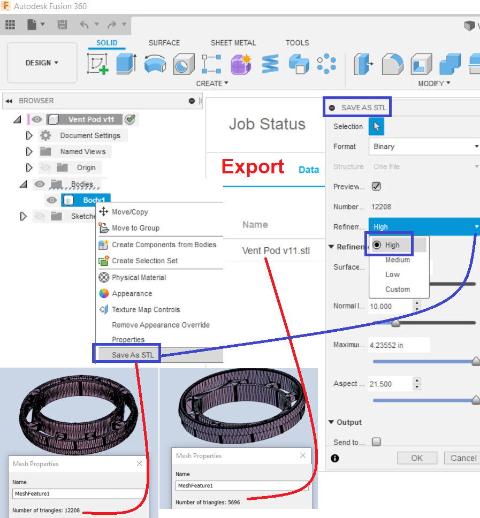The height and width of the screenshot is (518, 480).
Task: Select the Derive tool icon
Action: pos(299,64)
